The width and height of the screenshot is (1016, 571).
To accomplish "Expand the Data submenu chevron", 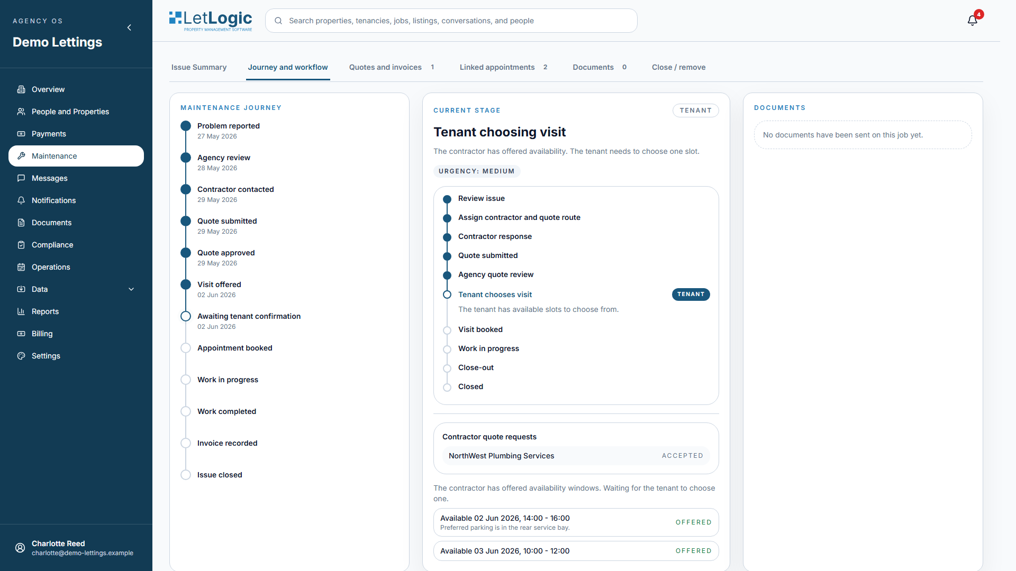I will pyautogui.click(x=131, y=289).
